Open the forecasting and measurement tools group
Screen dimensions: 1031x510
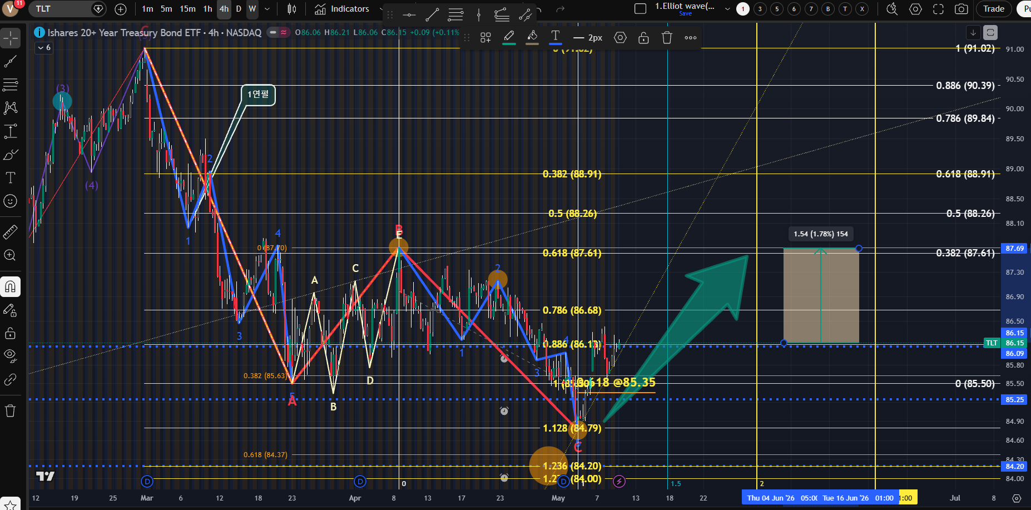coord(11,131)
